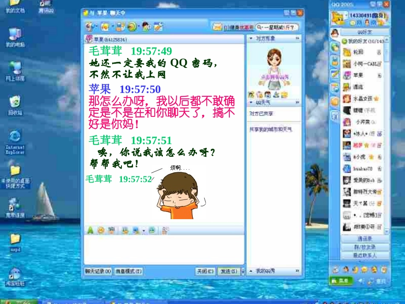
Task: Click the scroll up arrow of friend list
Action: click(x=387, y=40)
